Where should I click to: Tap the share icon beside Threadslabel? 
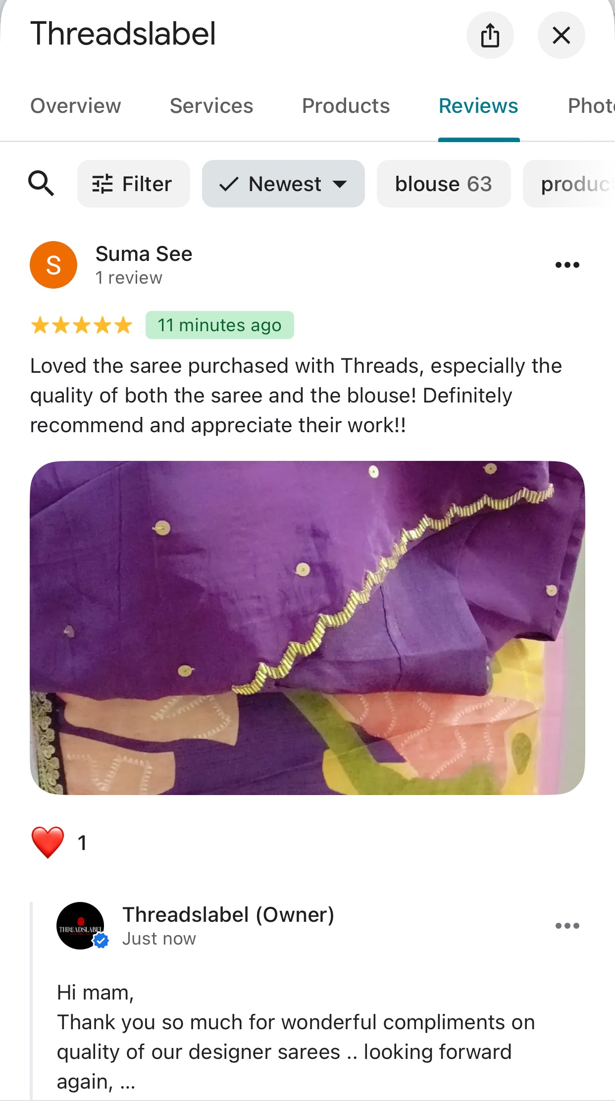click(x=490, y=35)
